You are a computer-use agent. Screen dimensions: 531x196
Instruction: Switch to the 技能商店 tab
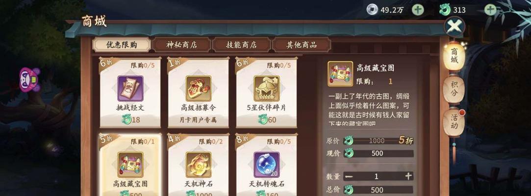[241, 45]
